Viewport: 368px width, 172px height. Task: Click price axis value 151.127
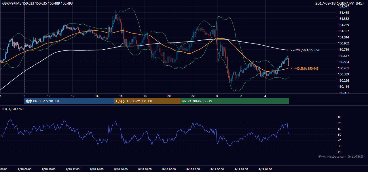(x=344, y=31)
